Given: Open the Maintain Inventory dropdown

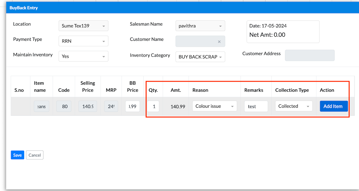Looking at the screenshot, I should pos(83,56).
